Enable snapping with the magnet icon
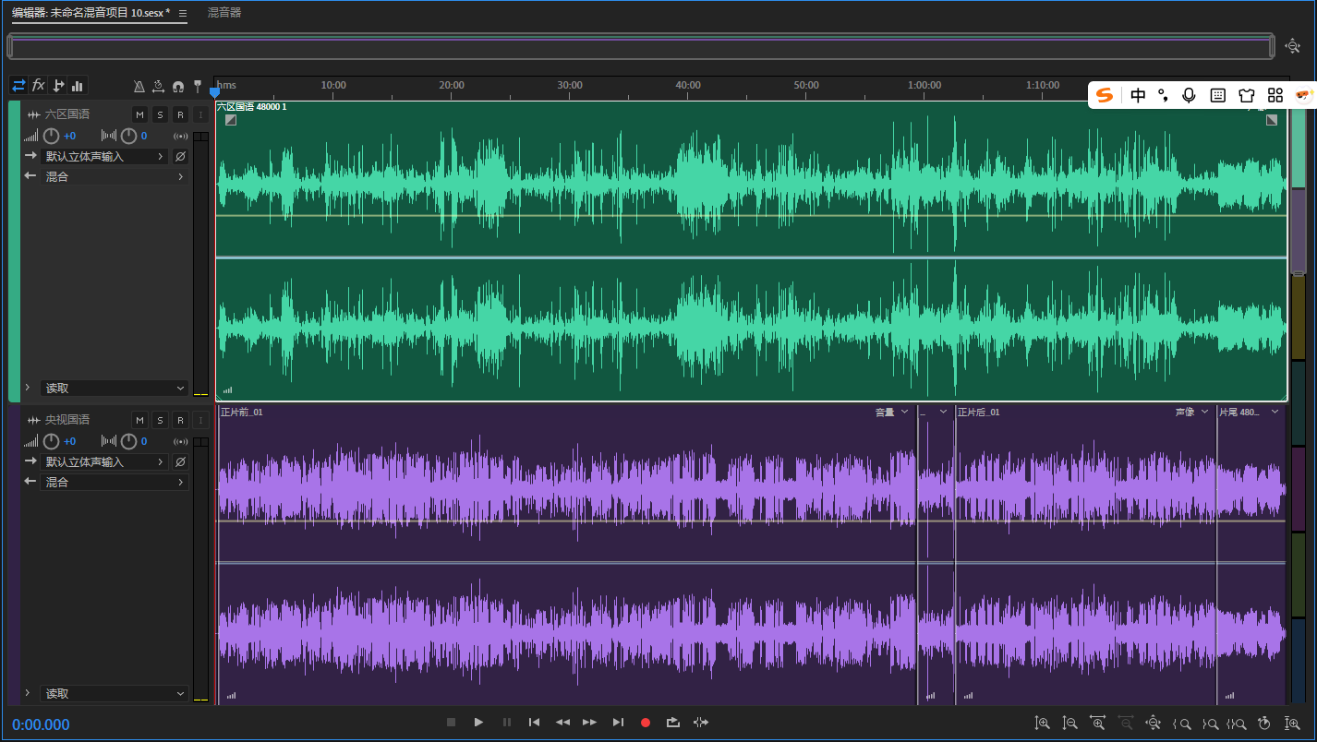1317x742 pixels. [177, 86]
